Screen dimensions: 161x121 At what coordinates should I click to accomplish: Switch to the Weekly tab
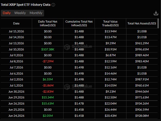[x=20, y=13]
